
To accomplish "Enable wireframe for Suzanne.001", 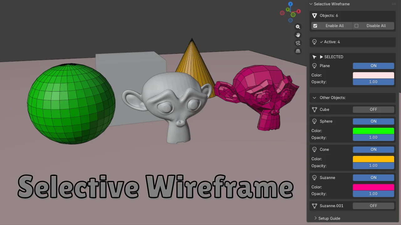I will tap(373, 206).
